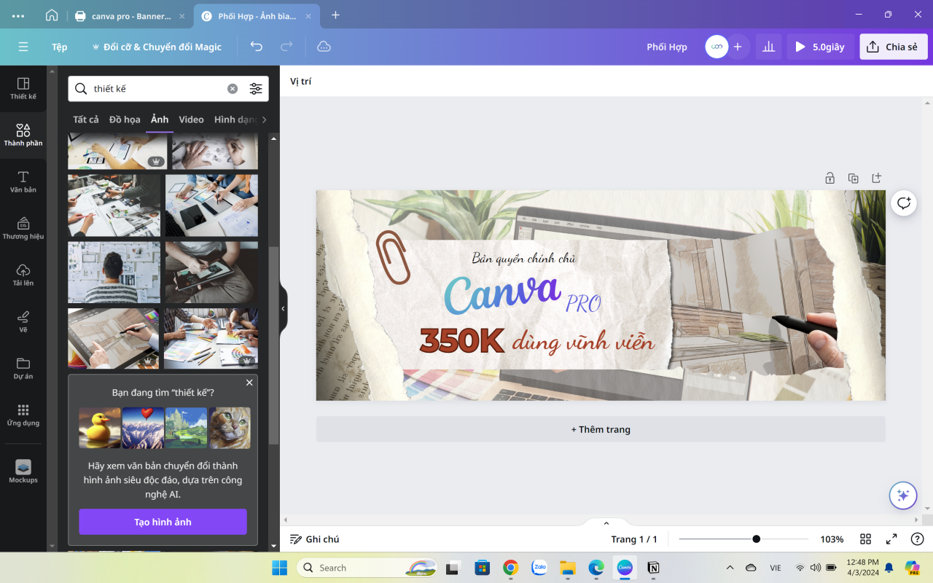Open the Tệp file menu
Screen dimensions: 933x583
(x=59, y=47)
